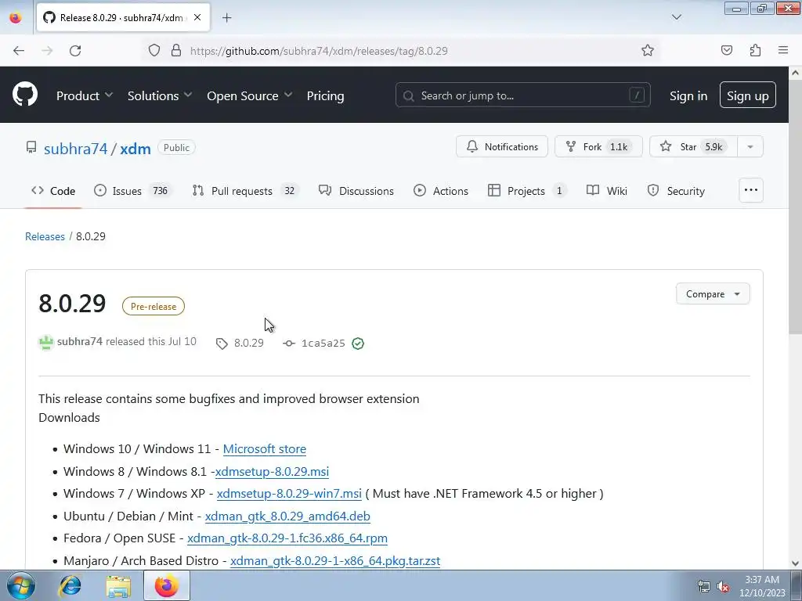Click the padlock site security icon

tap(176, 51)
